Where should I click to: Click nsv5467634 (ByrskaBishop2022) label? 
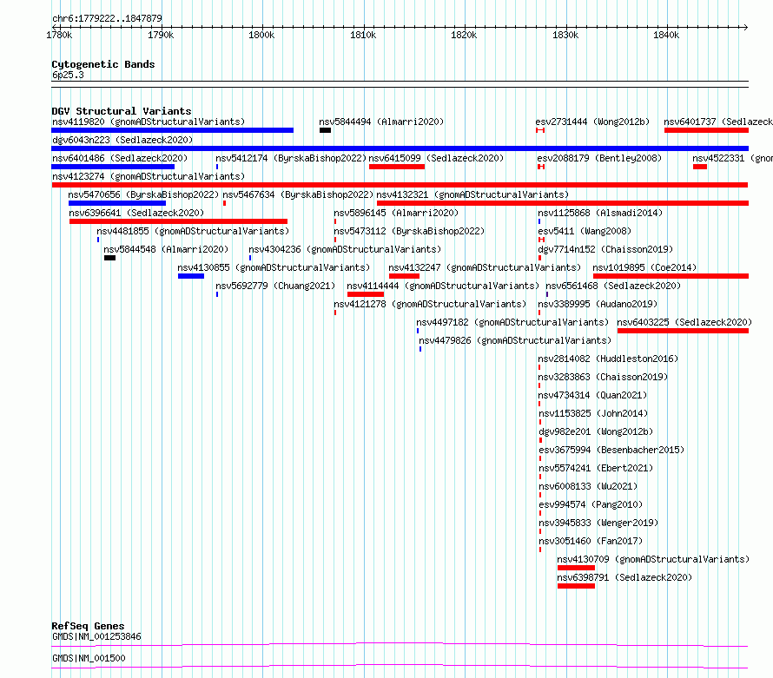point(298,194)
